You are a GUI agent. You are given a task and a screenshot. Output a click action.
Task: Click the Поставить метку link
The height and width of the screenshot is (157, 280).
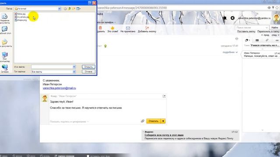point(246,31)
